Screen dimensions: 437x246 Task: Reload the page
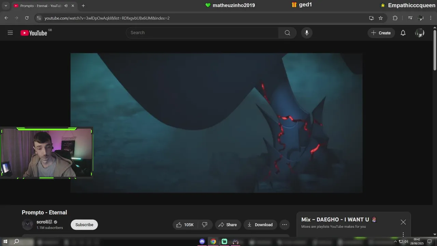coord(27,18)
